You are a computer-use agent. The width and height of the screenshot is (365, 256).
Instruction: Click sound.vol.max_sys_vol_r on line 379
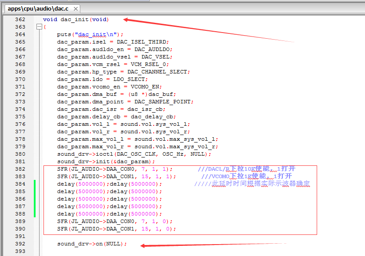pos(175,146)
